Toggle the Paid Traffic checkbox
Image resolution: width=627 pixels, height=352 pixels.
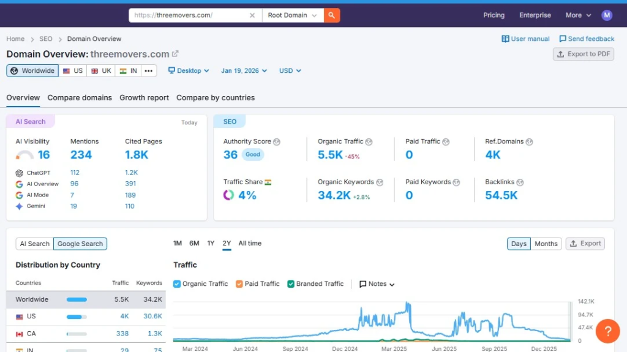pyautogui.click(x=239, y=284)
